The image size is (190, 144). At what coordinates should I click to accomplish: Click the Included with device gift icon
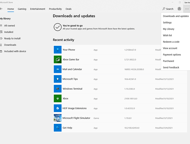pos(1,51)
